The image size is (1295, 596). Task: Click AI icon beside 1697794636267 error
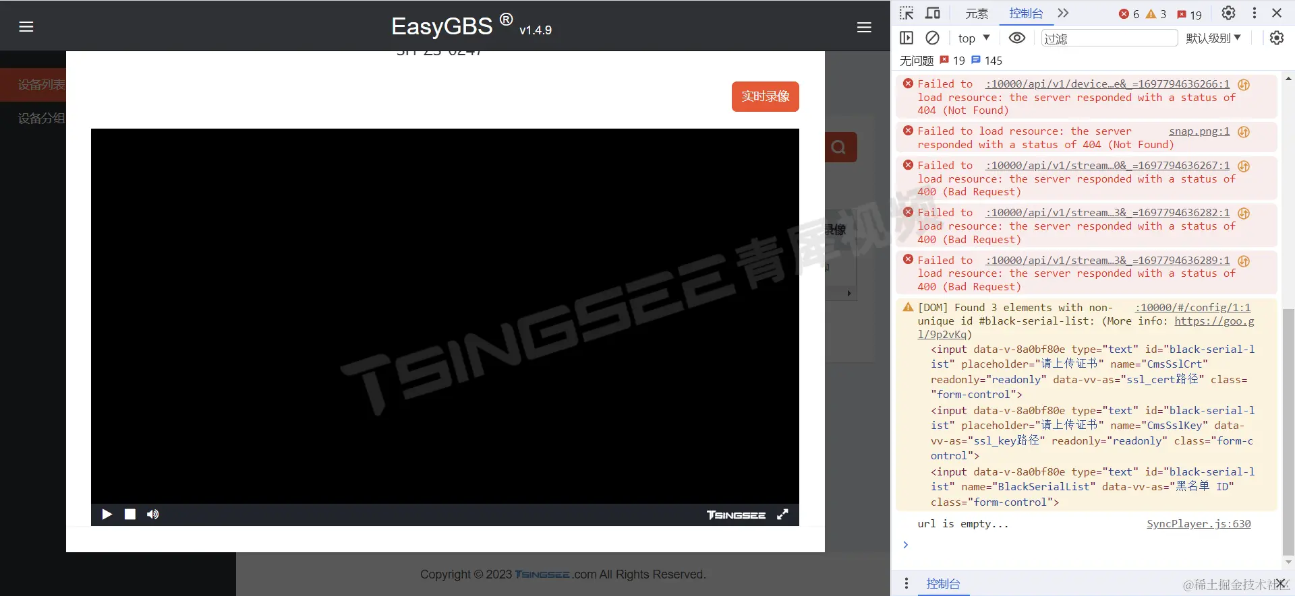pyautogui.click(x=1244, y=166)
